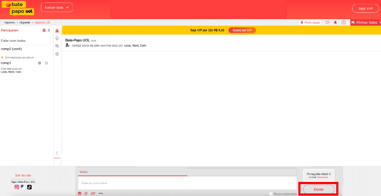Click the Participantes heading
Viewport: 381px width, 196px height.
pyautogui.click(x=10, y=30)
